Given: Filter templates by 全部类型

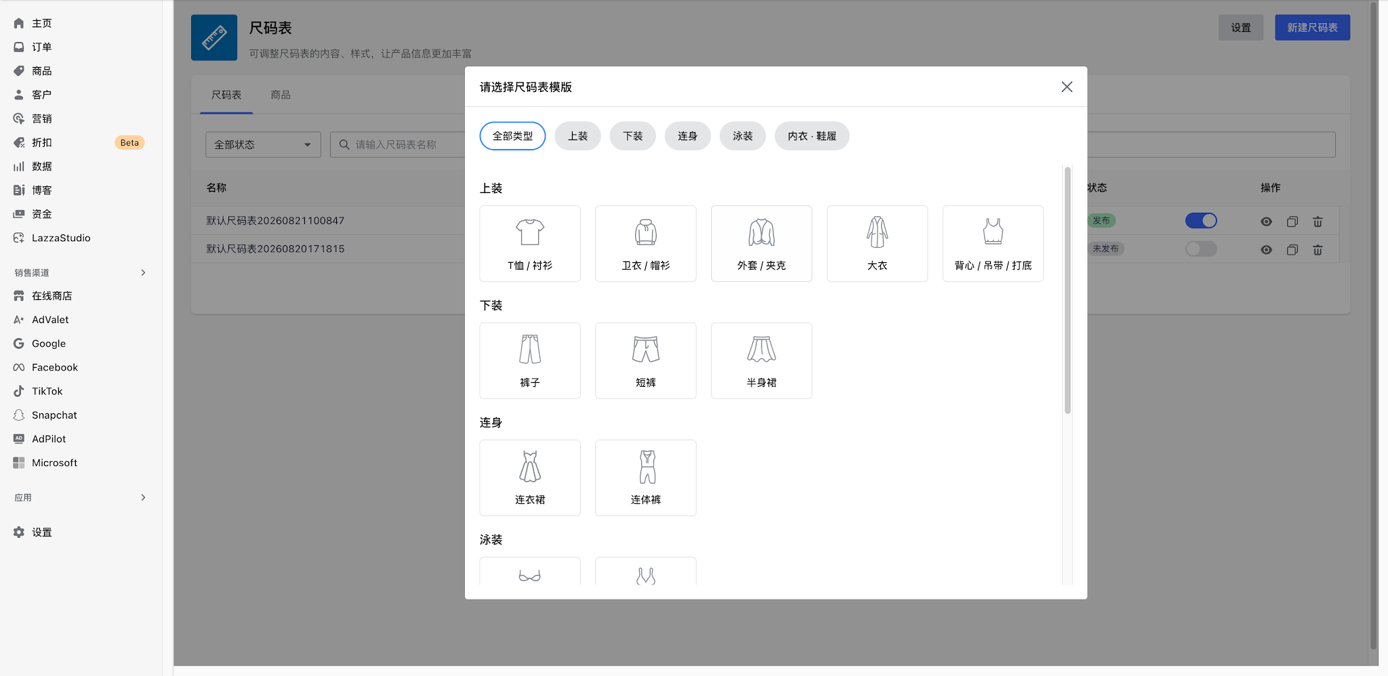Looking at the screenshot, I should tap(513, 136).
